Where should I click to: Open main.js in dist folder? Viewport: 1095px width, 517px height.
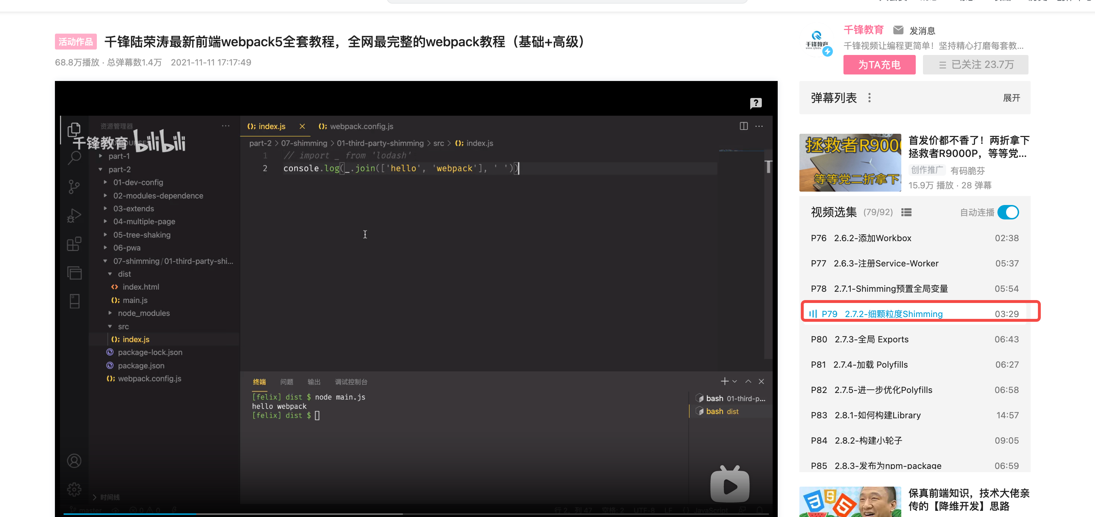tap(135, 300)
